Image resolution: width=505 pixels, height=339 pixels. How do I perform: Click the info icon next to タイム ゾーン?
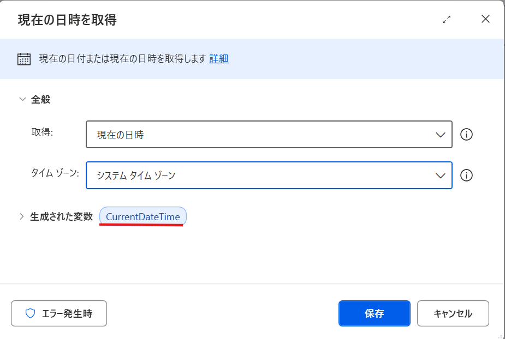click(x=467, y=175)
